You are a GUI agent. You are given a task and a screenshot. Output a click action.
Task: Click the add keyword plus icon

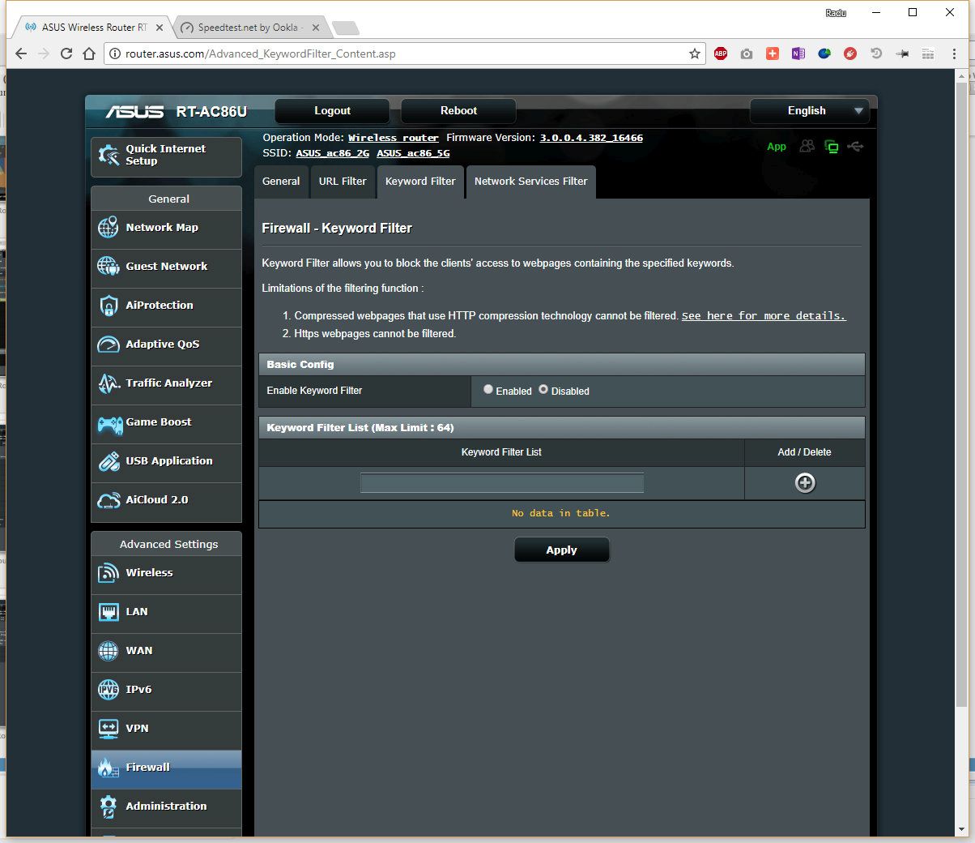tap(804, 483)
